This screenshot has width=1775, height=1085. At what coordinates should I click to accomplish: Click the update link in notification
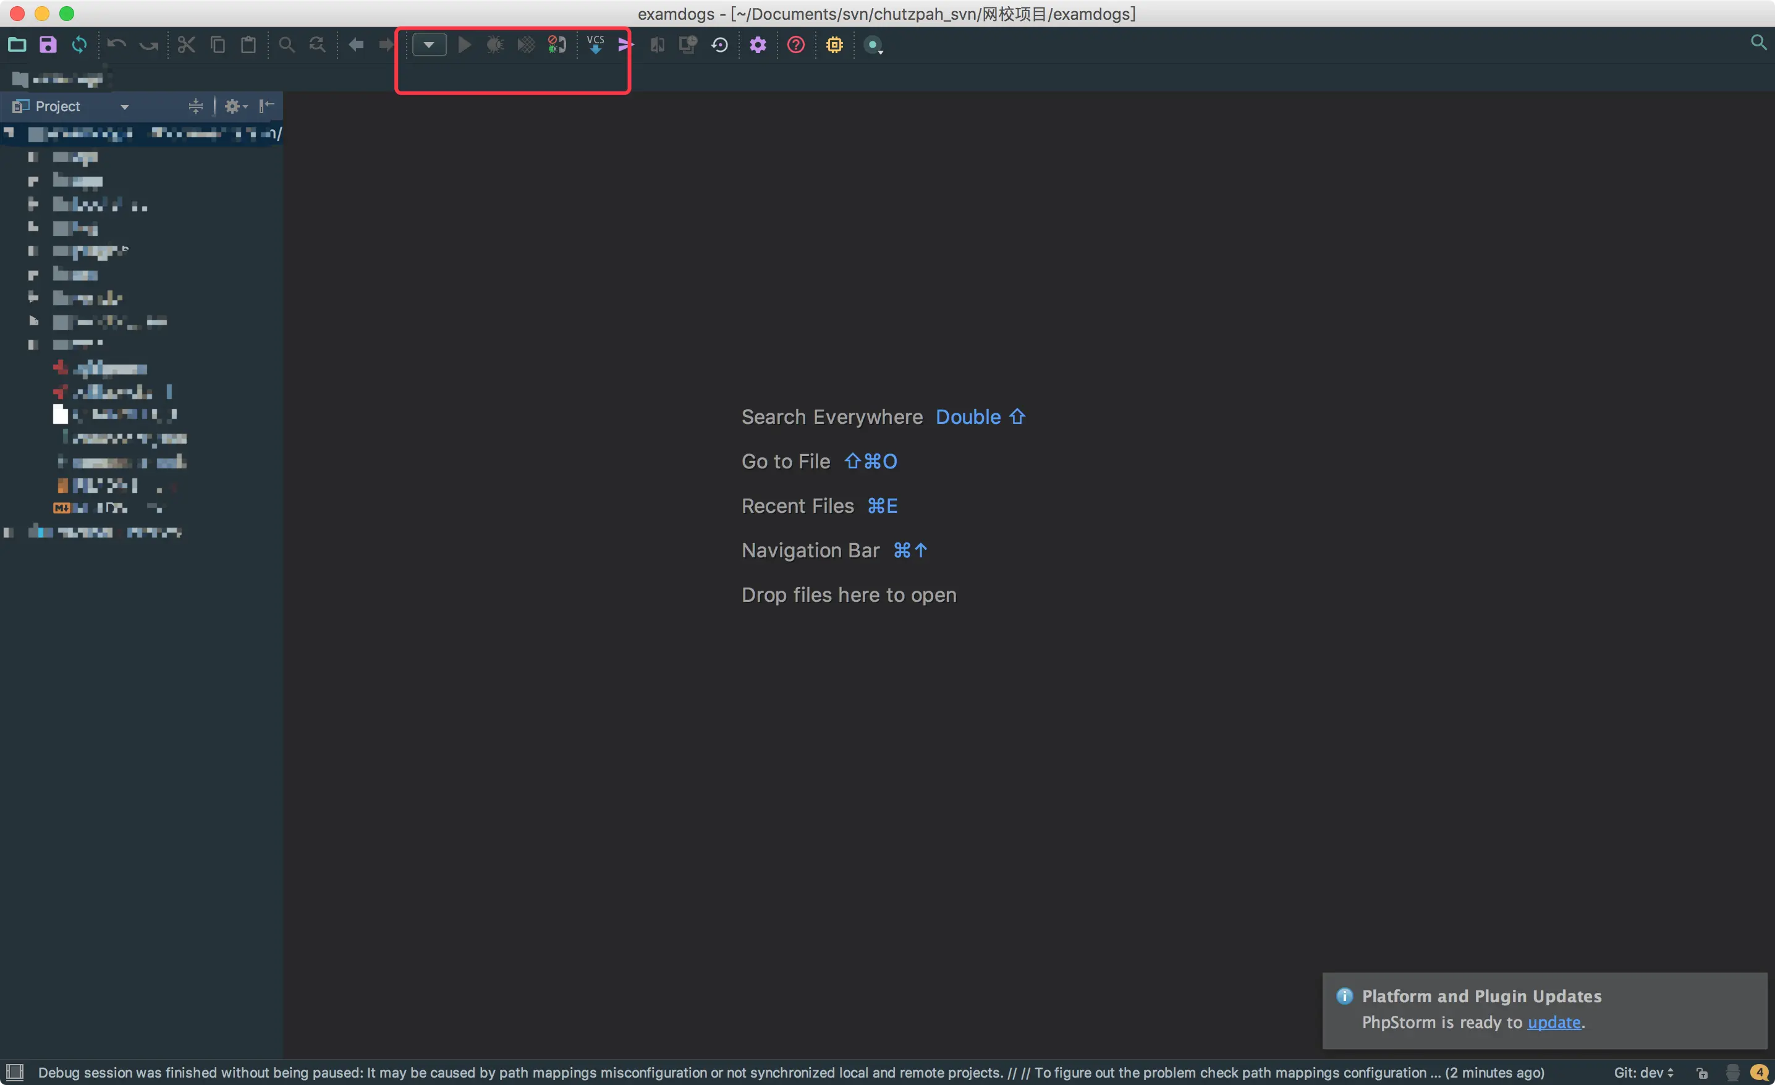point(1554,1023)
